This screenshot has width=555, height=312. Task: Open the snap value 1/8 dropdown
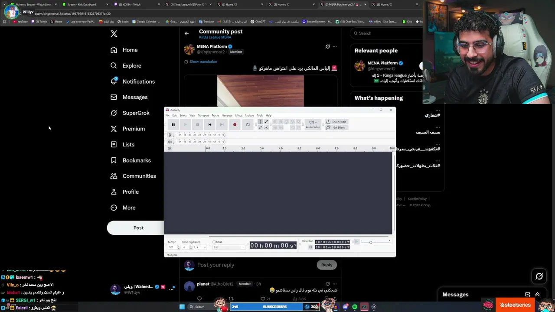[x=229, y=247]
